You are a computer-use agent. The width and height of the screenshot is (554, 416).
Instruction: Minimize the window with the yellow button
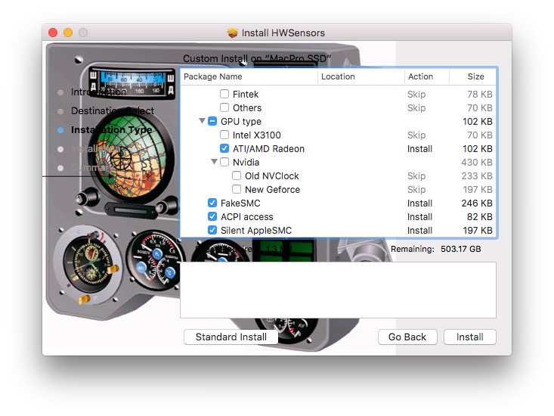click(x=68, y=33)
